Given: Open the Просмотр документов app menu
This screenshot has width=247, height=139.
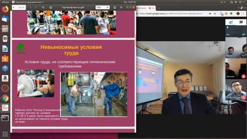Looking at the screenshot, I should tap(28, 2).
